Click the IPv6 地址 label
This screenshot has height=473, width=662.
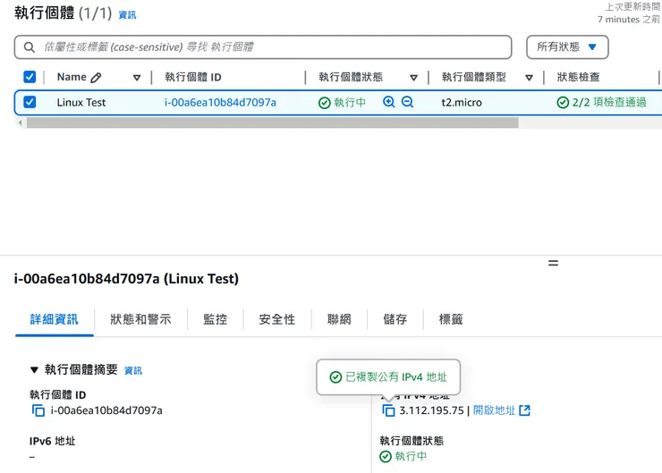[x=53, y=442]
